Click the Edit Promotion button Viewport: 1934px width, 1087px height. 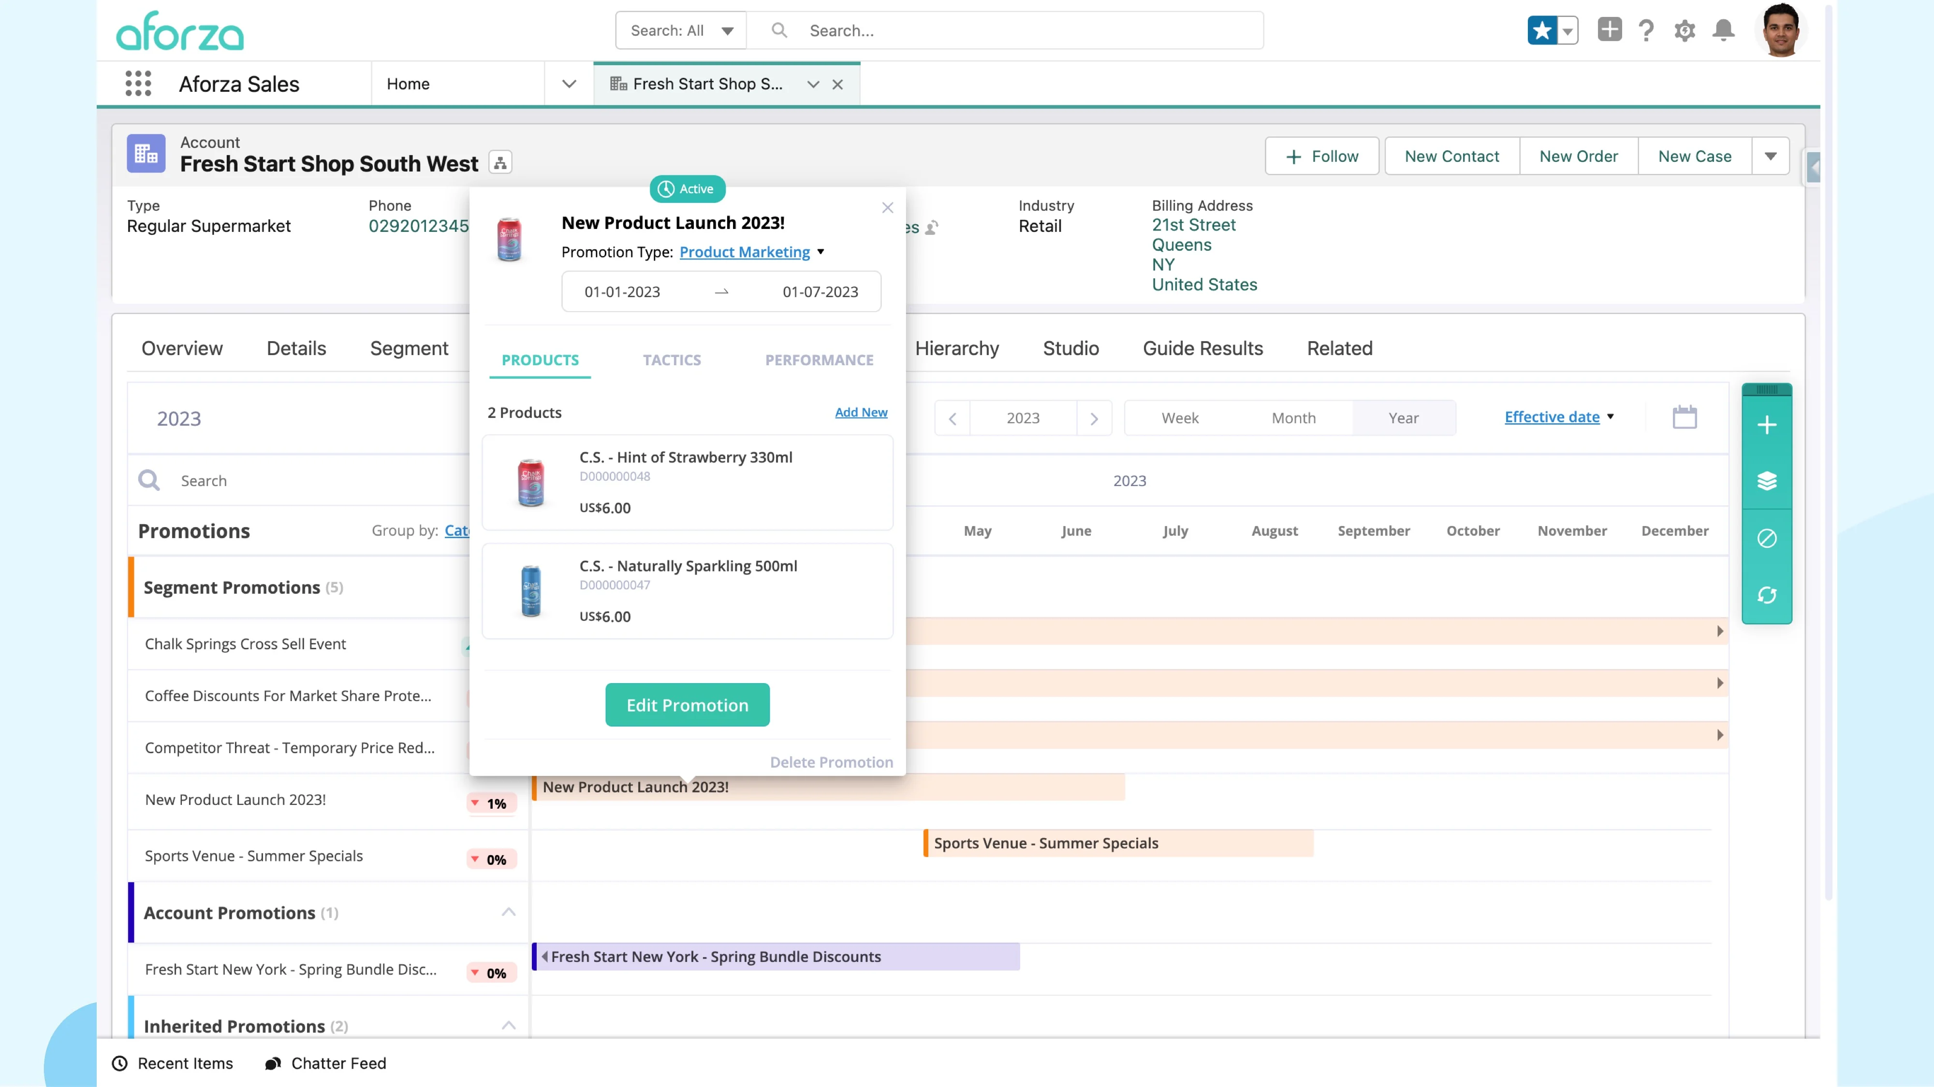click(x=687, y=704)
